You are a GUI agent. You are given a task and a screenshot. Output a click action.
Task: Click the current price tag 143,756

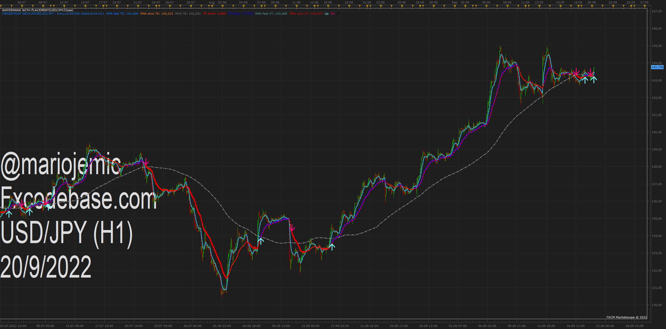pos(657,67)
